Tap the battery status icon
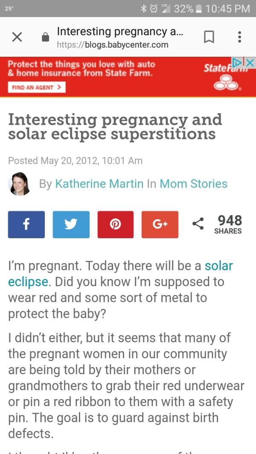This screenshot has width=256, height=454. click(198, 9)
